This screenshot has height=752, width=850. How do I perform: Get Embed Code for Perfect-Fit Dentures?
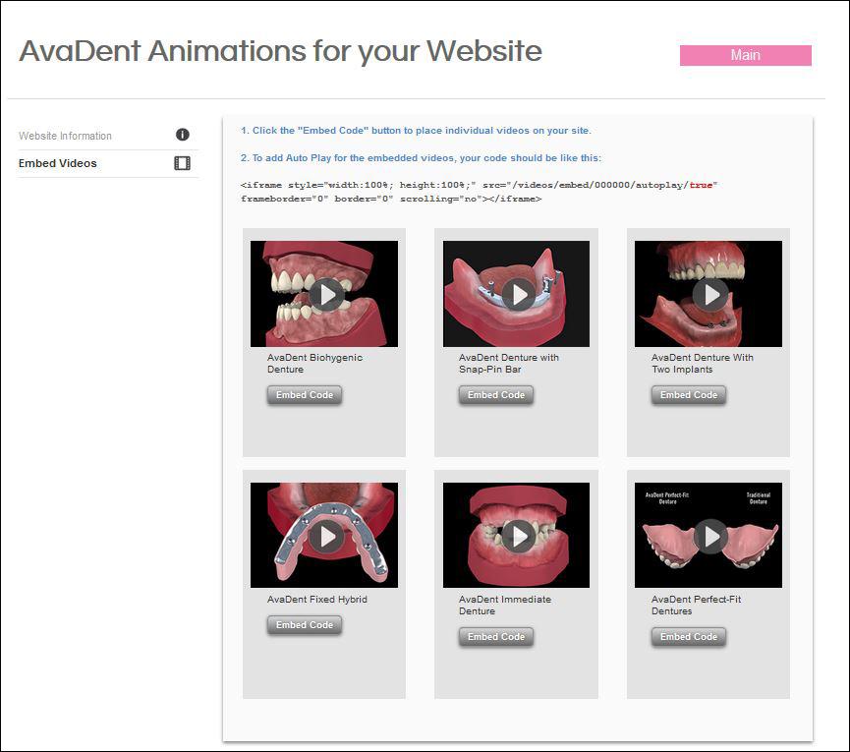tap(689, 637)
